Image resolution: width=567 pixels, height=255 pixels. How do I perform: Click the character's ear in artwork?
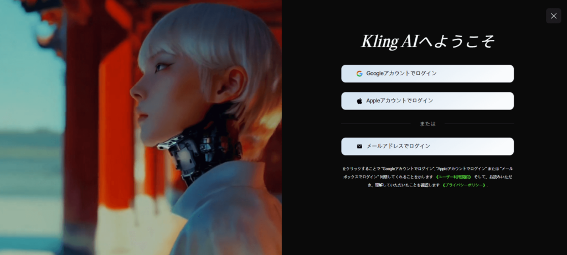coord(231,85)
